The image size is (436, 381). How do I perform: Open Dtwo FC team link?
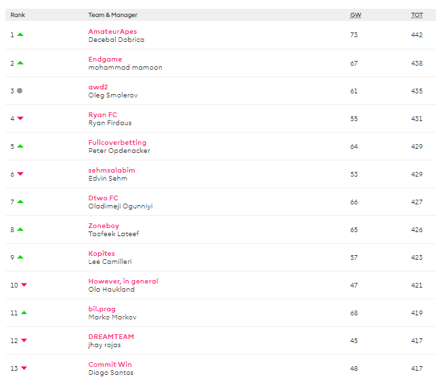point(103,198)
